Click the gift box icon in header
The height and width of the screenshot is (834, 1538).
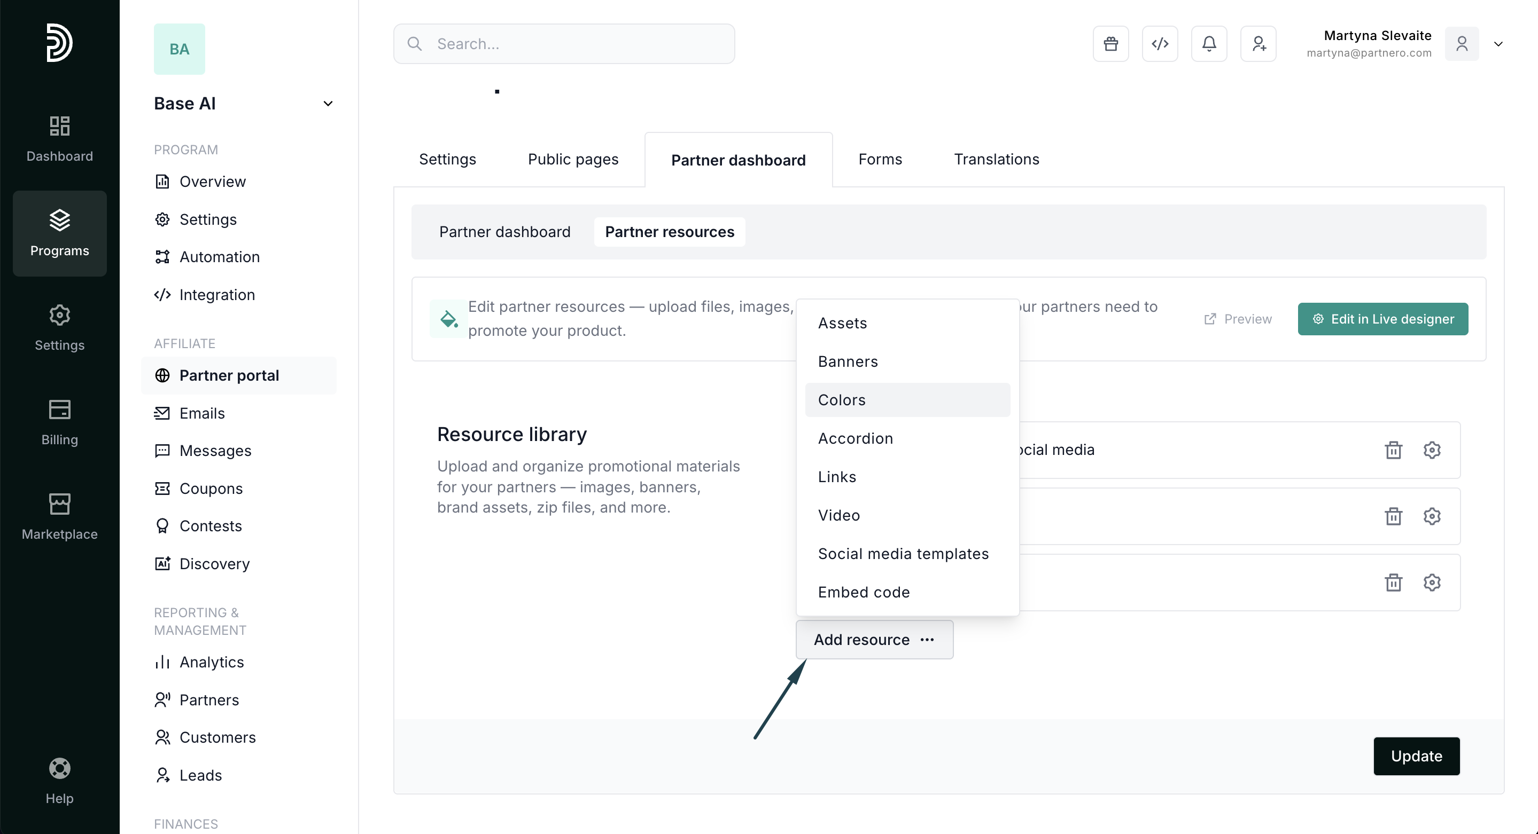coord(1110,44)
